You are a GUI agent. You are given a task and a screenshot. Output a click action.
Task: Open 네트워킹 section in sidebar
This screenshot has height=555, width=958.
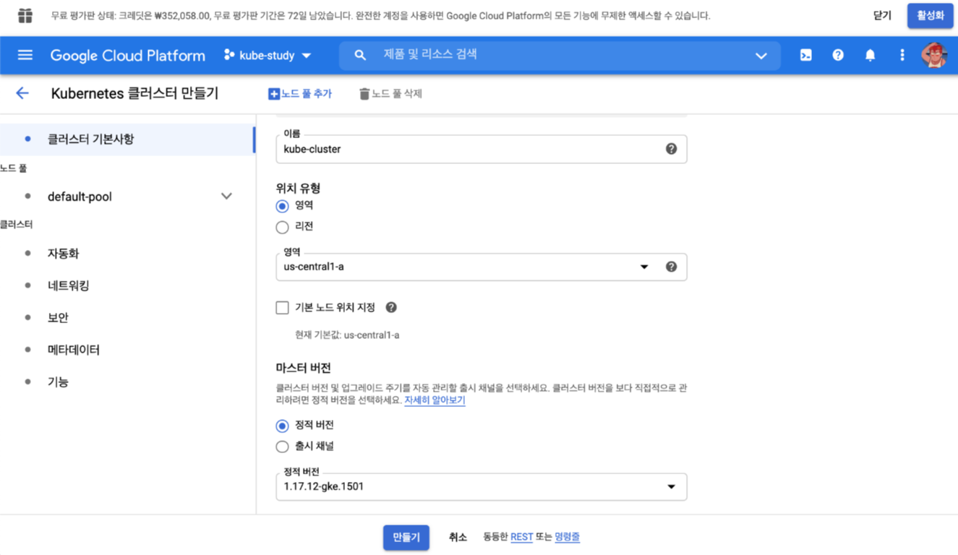click(69, 285)
